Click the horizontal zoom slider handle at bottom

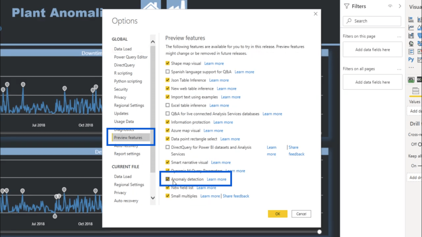point(319,232)
